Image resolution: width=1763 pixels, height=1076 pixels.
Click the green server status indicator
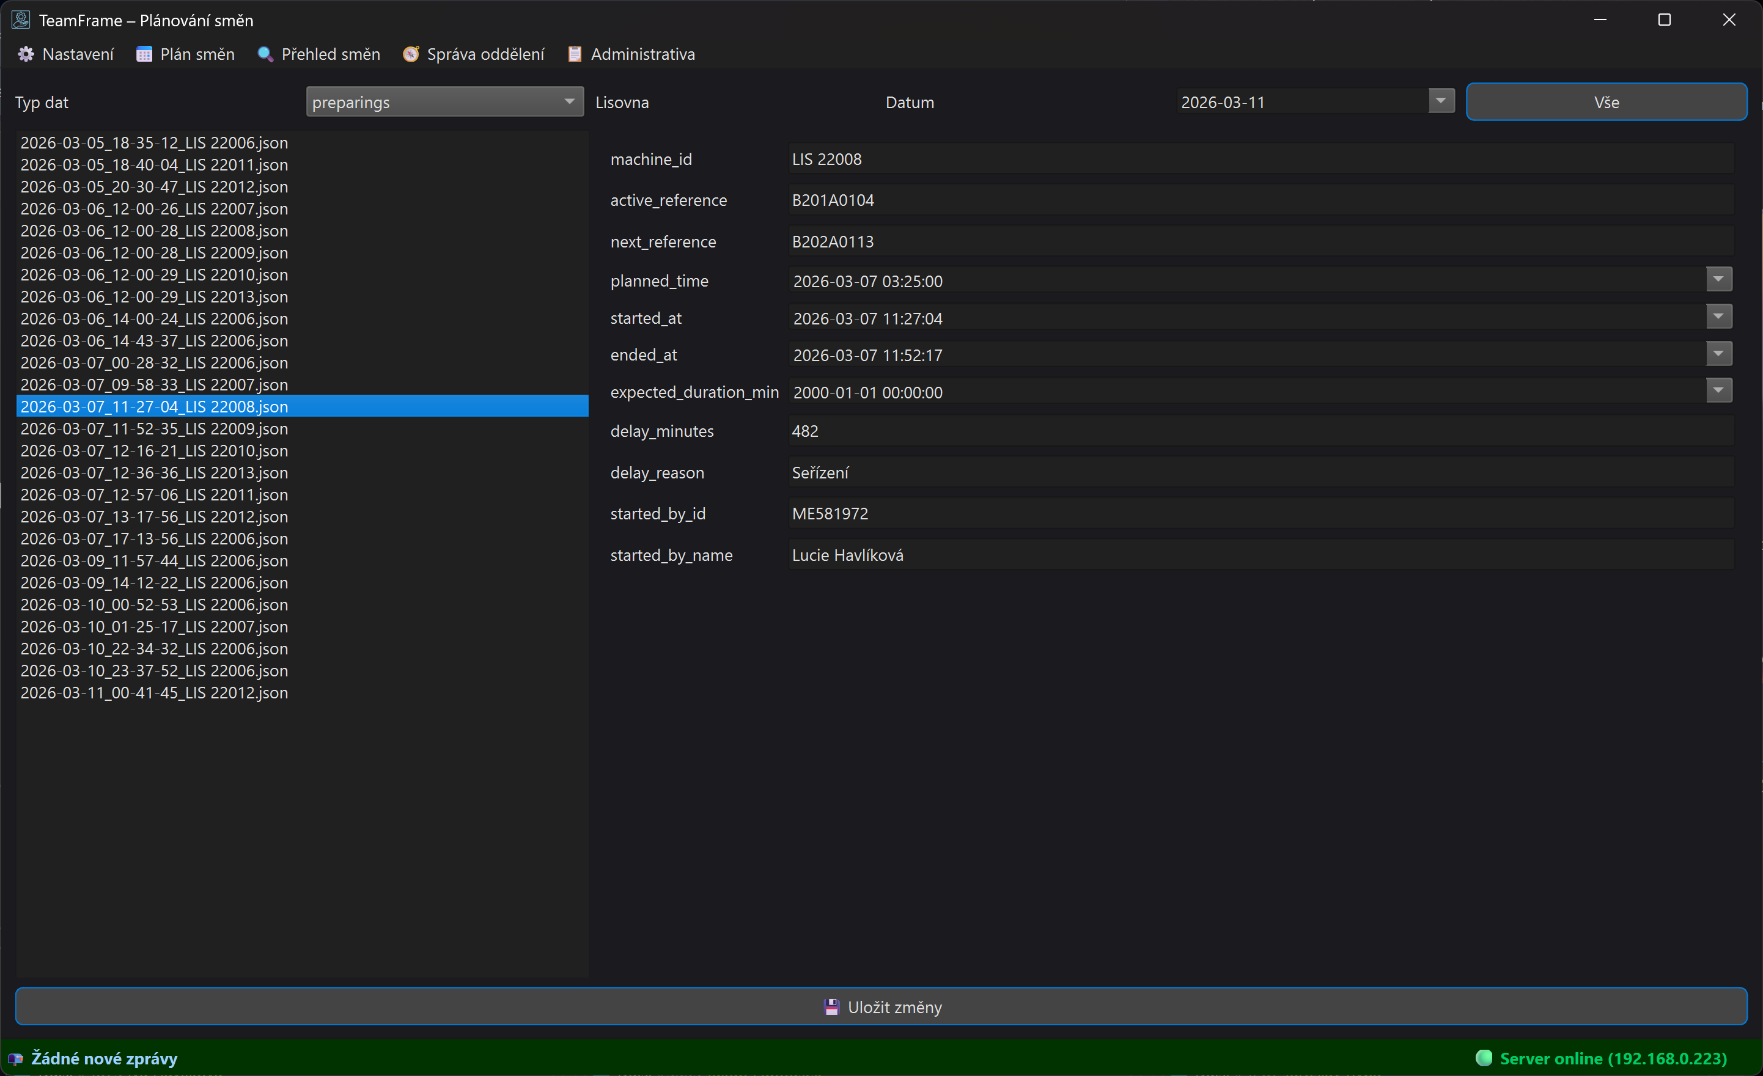click(1484, 1058)
